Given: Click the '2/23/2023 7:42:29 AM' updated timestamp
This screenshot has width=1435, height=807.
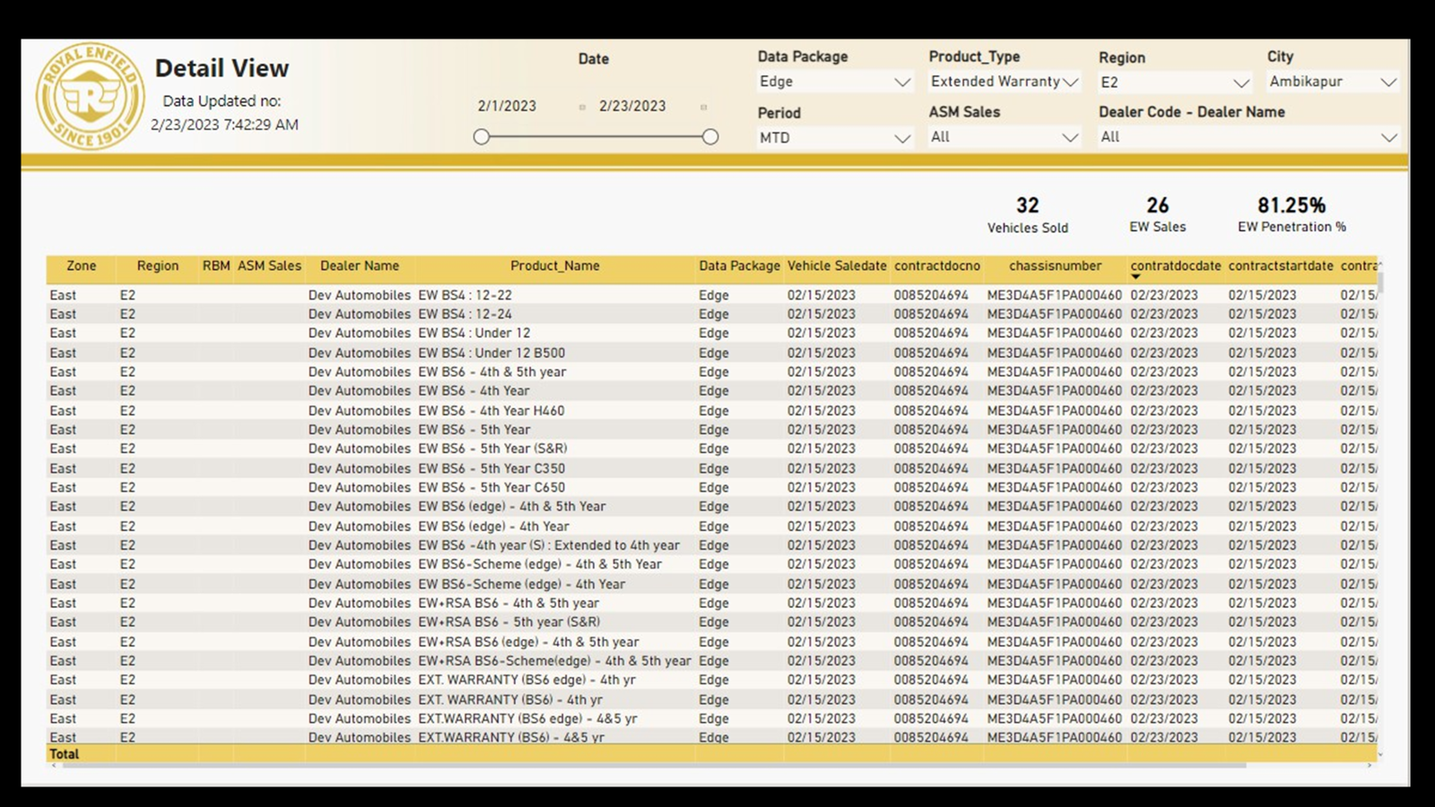Looking at the screenshot, I should [x=224, y=125].
